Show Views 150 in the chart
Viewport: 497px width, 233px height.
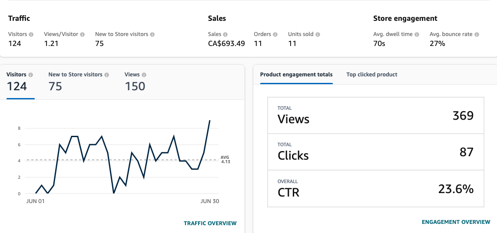135,82
